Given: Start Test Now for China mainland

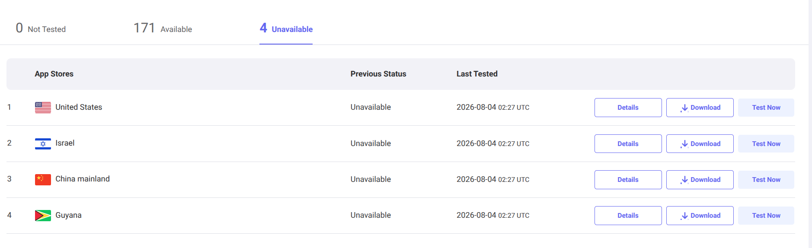Looking at the screenshot, I should coord(766,180).
